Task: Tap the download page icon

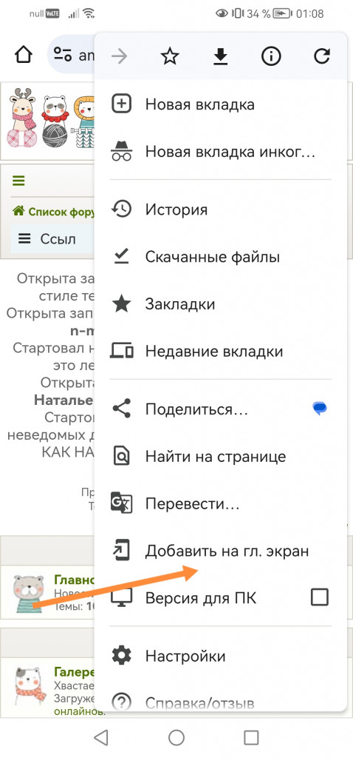Action: [220, 57]
